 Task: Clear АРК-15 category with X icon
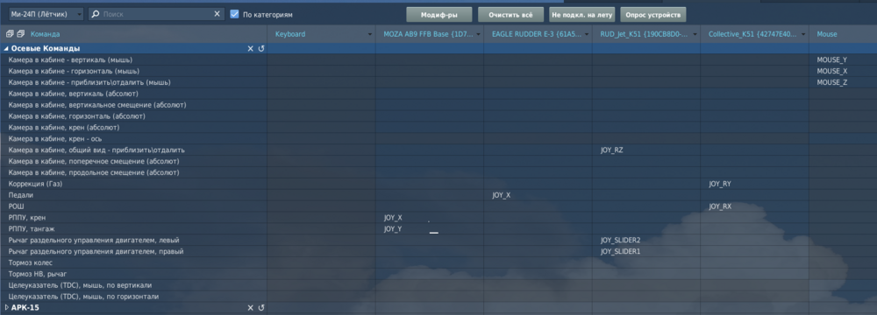pos(251,308)
